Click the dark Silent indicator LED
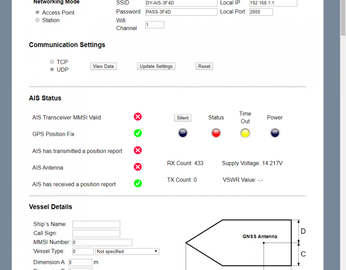 pyautogui.click(x=183, y=133)
